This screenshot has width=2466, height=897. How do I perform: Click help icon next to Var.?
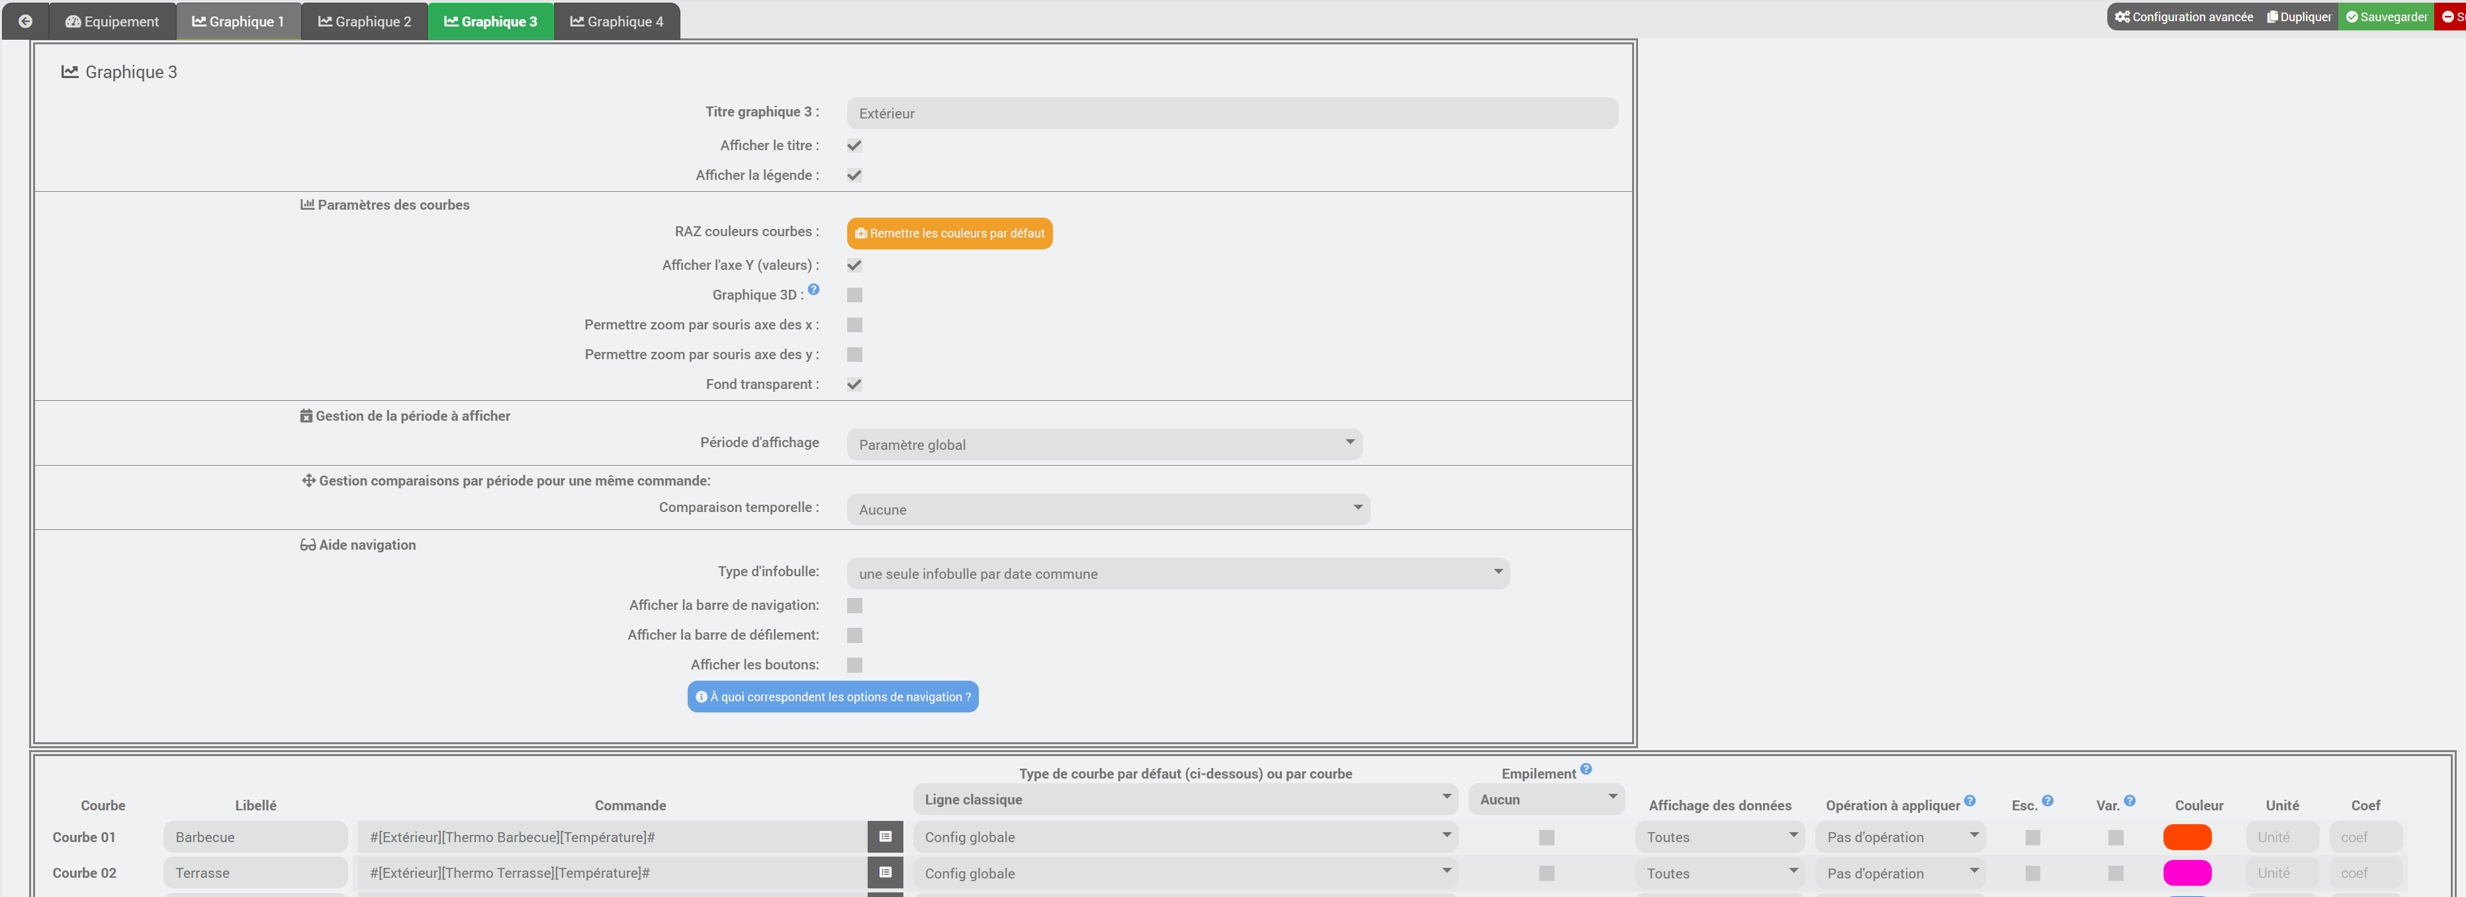tap(2129, 800)
